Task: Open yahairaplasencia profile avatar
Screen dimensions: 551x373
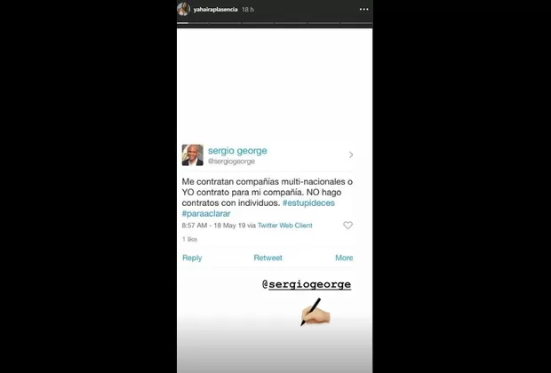Action: click(183, 9)
